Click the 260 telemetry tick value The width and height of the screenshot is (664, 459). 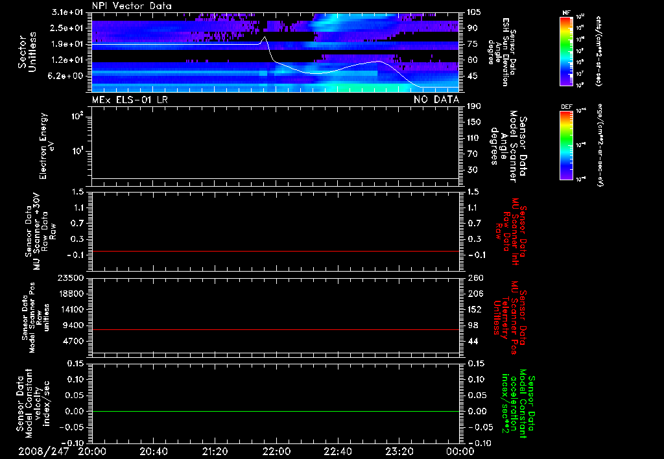pos(475,277)
